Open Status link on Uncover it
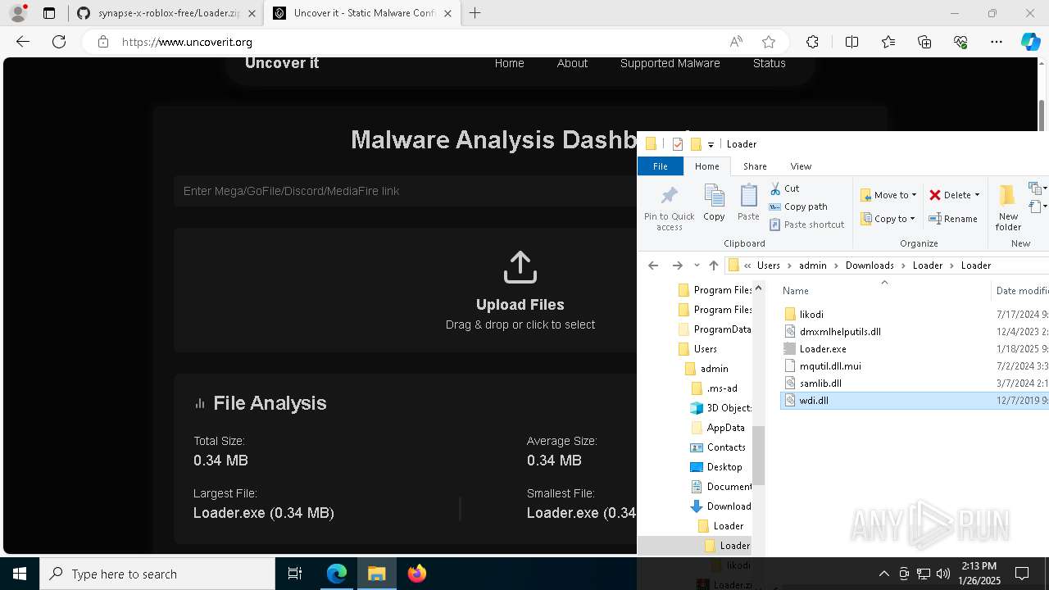 pos(769,63)
